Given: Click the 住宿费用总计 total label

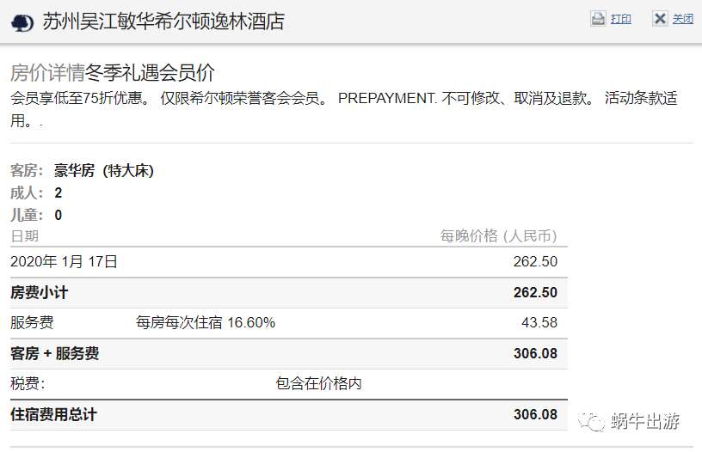Looking at the screenshot, I should [53, 414].
